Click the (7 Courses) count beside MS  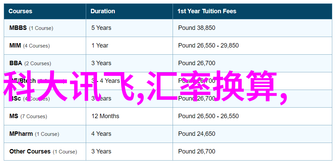click(x=34, y=116)
